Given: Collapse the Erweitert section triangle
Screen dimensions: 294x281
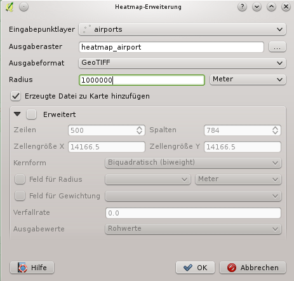Looking at the screenshot, I should pyautogui.click(x=17, y=114).
